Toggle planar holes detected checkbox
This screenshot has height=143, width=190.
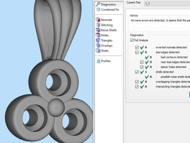click(x=142, y=67)
